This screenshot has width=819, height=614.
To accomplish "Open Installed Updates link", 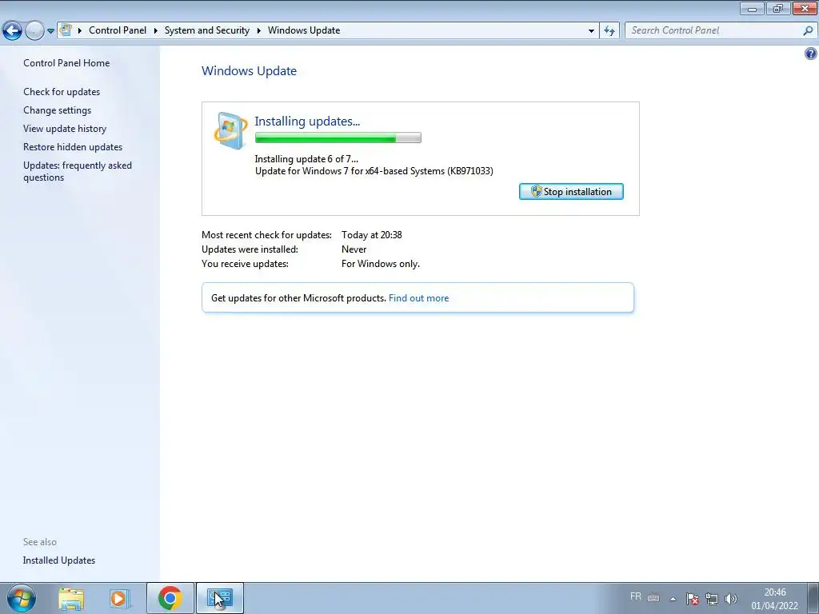I will [x=59, y=560].
